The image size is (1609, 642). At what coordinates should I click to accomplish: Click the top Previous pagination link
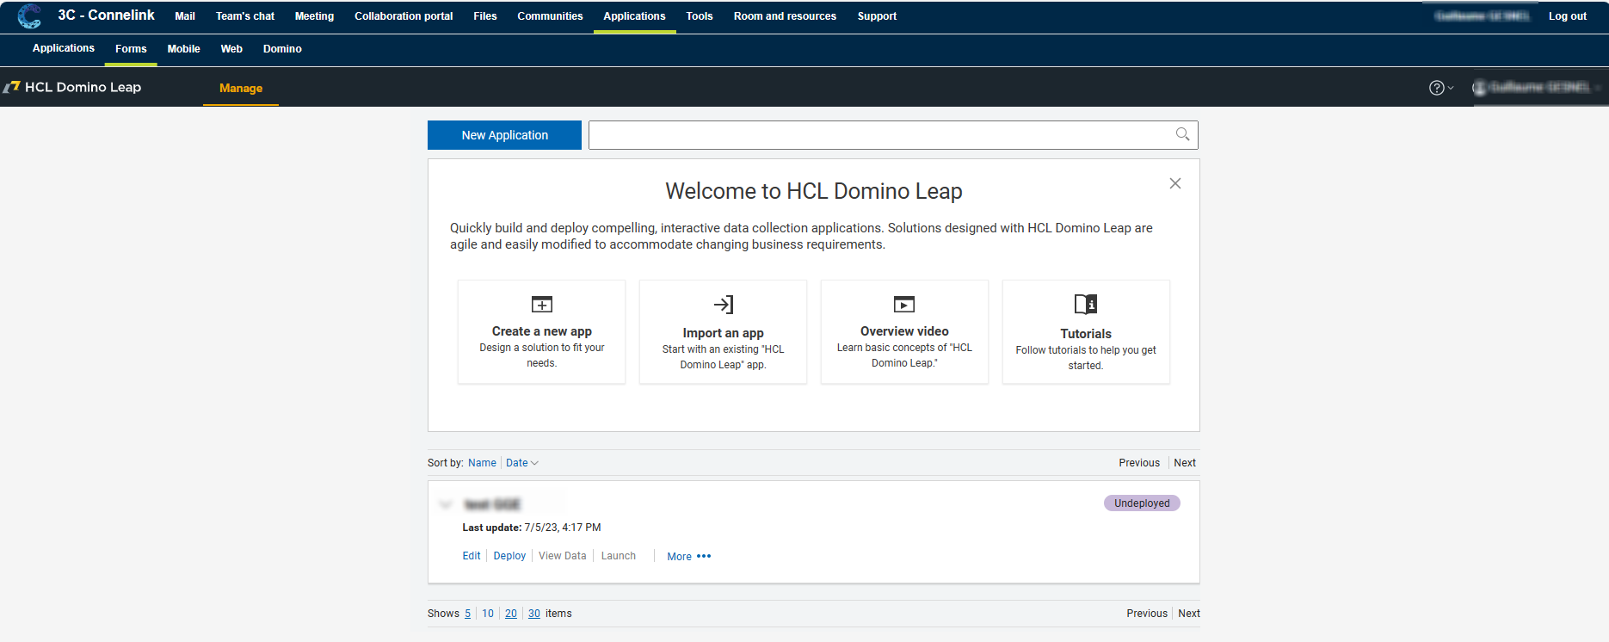point(1139,463)
